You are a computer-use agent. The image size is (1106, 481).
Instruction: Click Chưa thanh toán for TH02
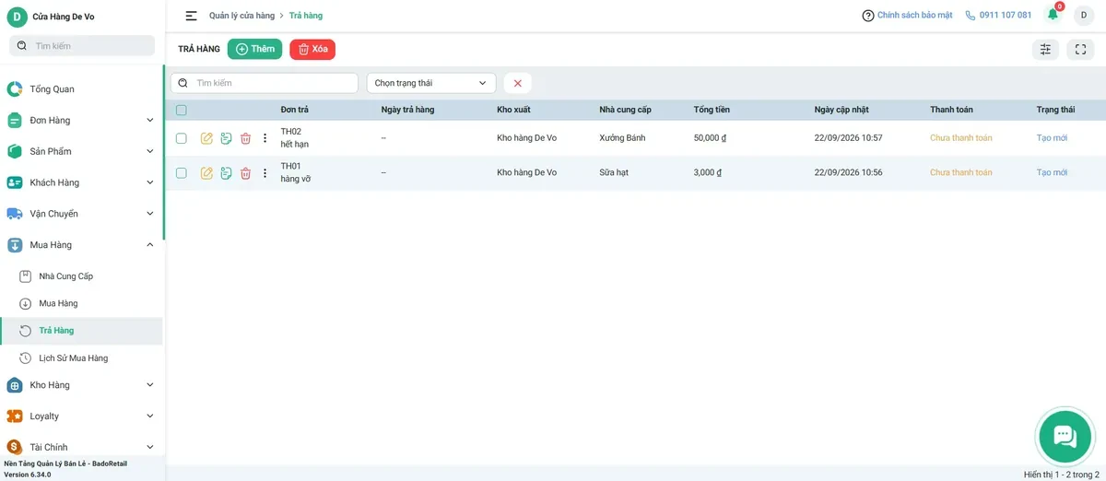[x=961, y=138]
